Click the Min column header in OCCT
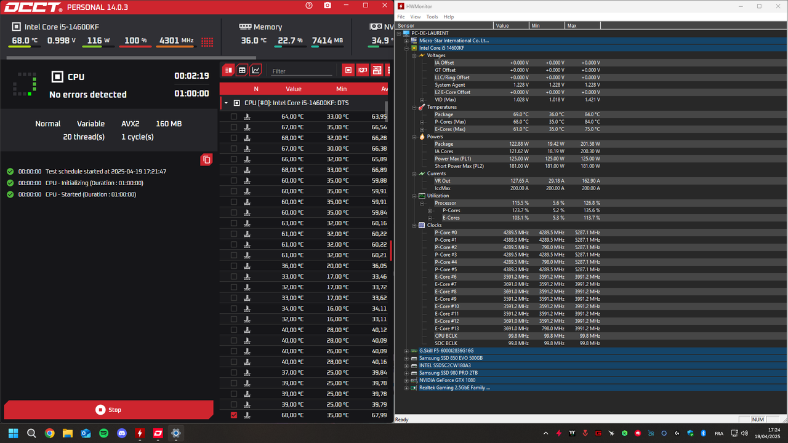This screenshot has width=788, height=443. tap(341, 89)
